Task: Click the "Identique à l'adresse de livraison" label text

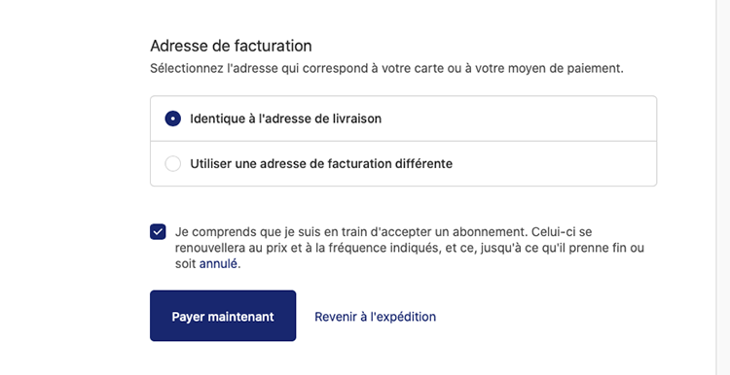Action: click(286, 119)
